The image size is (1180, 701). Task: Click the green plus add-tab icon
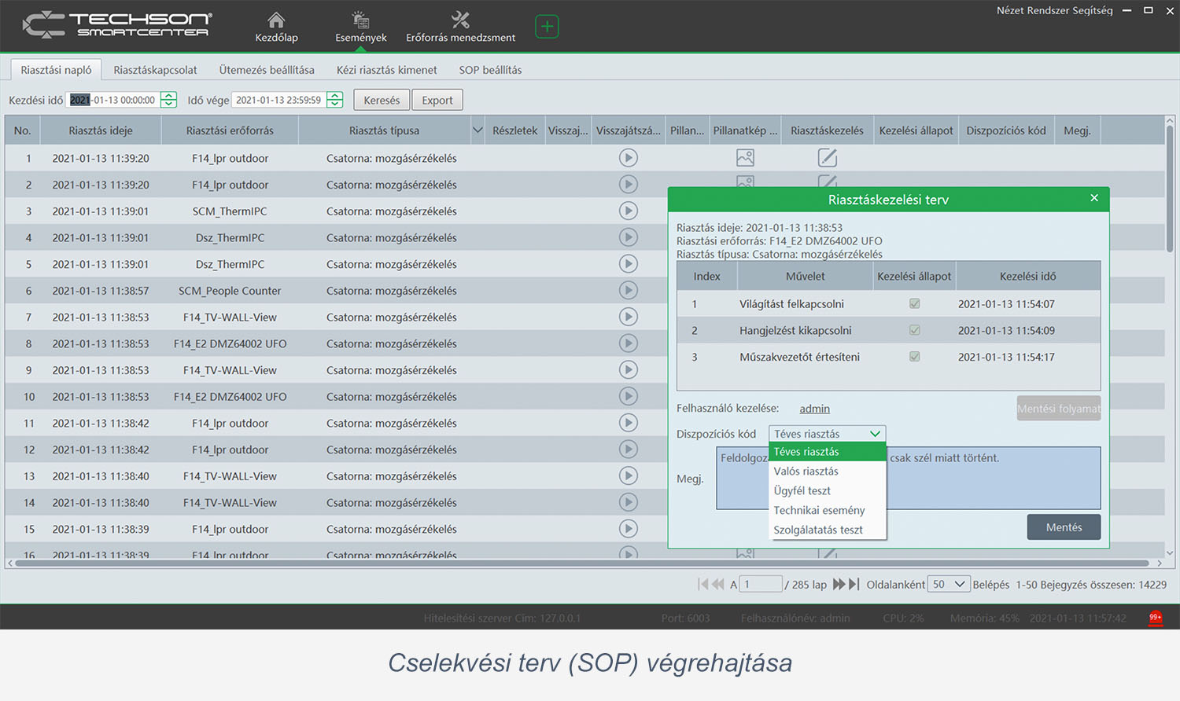coord(547,27)
